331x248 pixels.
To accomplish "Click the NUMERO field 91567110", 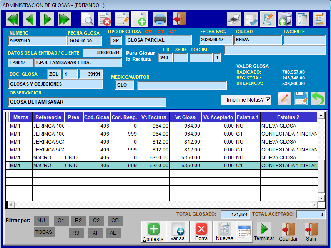I will tap(38, 41).
